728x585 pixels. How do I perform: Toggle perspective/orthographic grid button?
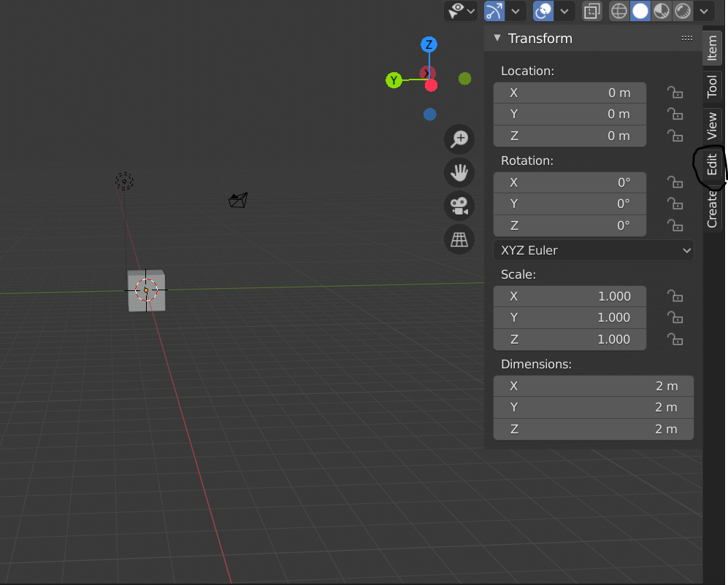(459, 240)
